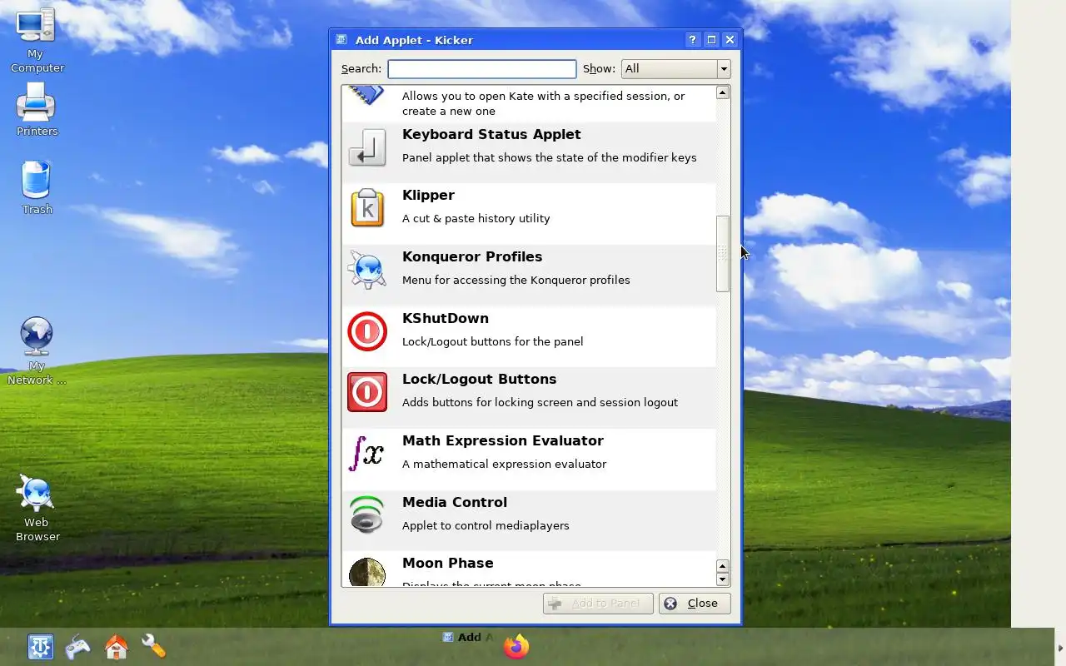
Task: Focus the Search text field
Action: (482, 68)
